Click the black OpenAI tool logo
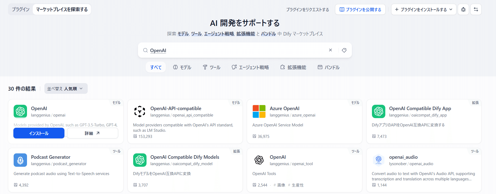 tap(259, 160)
